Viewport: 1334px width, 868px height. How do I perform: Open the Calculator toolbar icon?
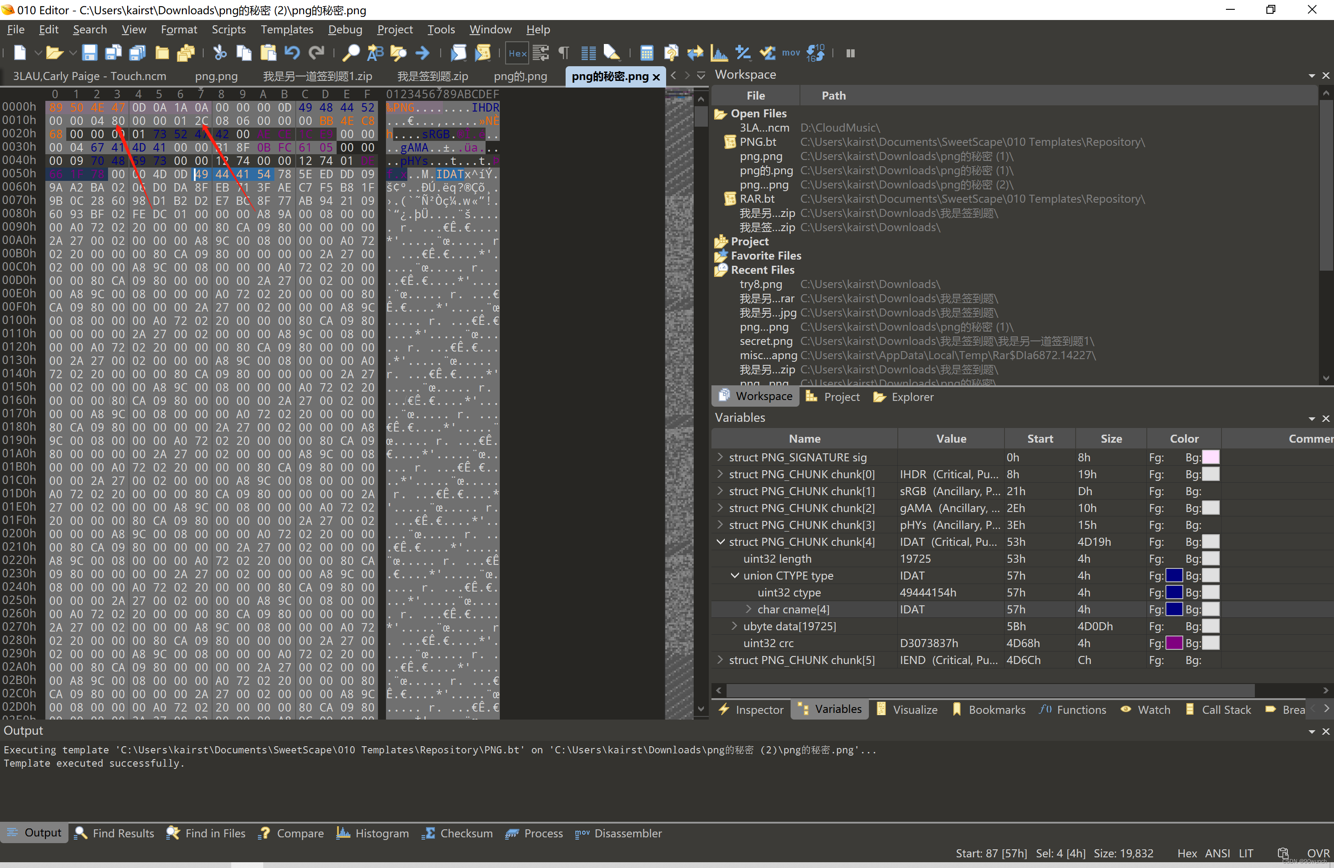pyautogui.click(x=646, y=53)
